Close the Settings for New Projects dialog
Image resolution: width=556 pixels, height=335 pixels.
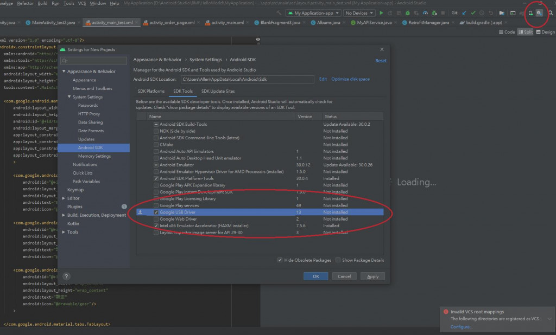pos(382,49)
